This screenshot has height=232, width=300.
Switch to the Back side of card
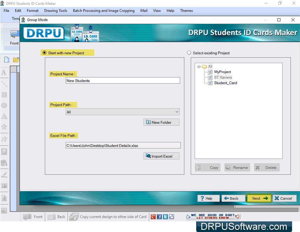point(56,216)
